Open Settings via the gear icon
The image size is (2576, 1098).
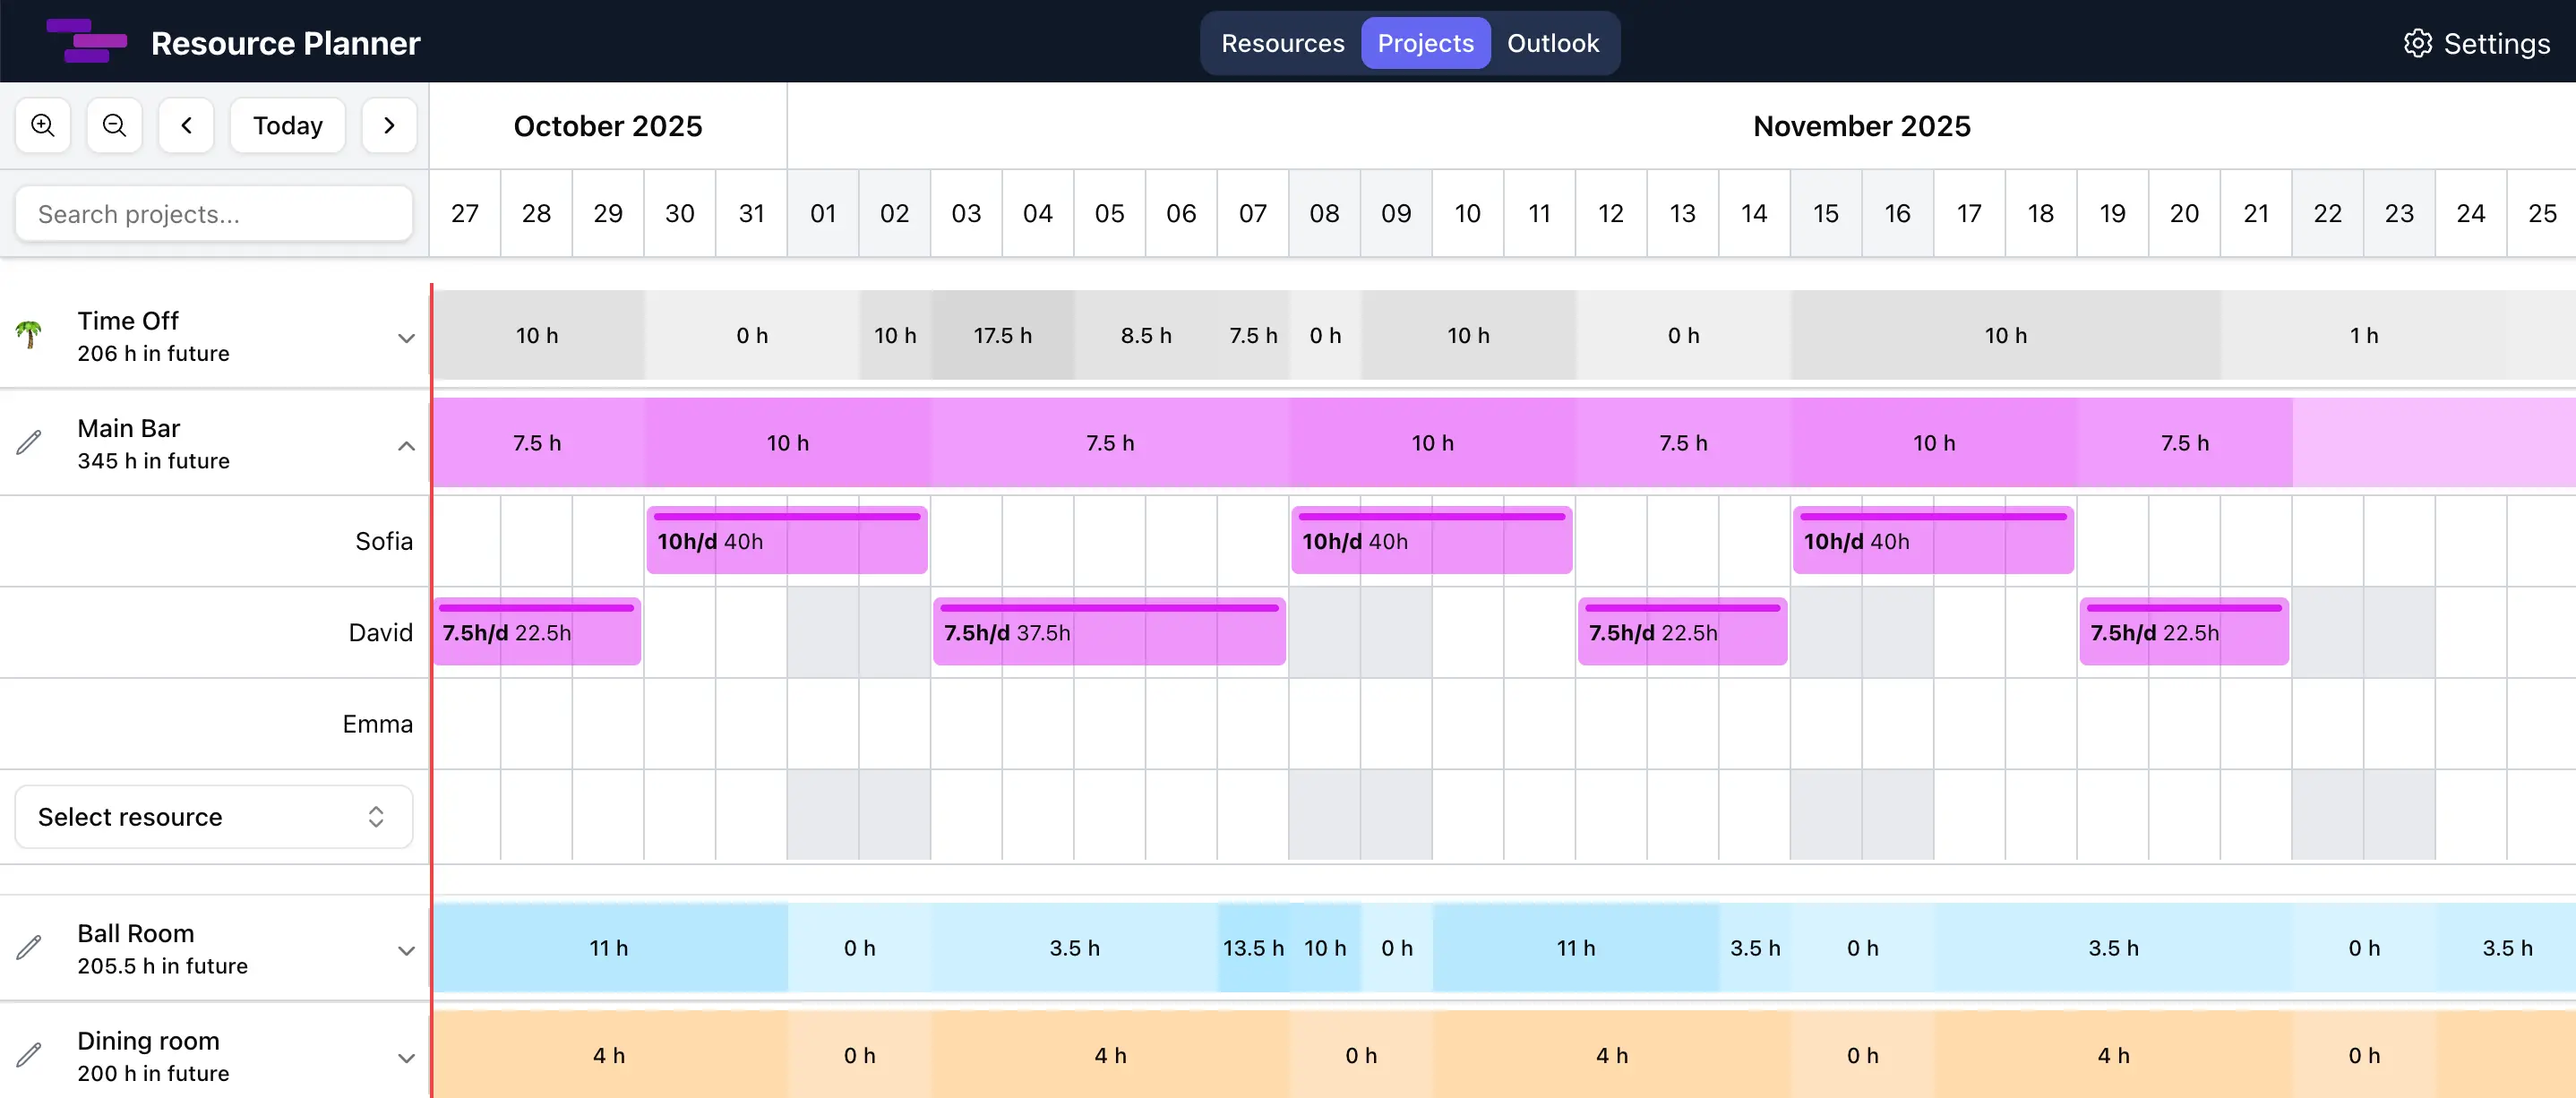pyautogui.click(x=2418, y=43)
